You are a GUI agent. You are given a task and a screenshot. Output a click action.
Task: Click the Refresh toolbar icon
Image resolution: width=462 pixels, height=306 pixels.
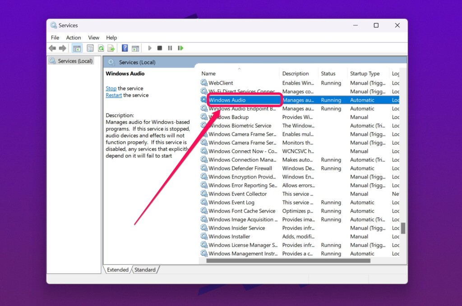pyautogui.click(x=101, y=48)
